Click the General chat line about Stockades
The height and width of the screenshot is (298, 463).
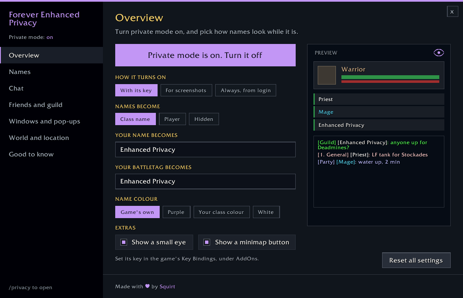(372, 155)
